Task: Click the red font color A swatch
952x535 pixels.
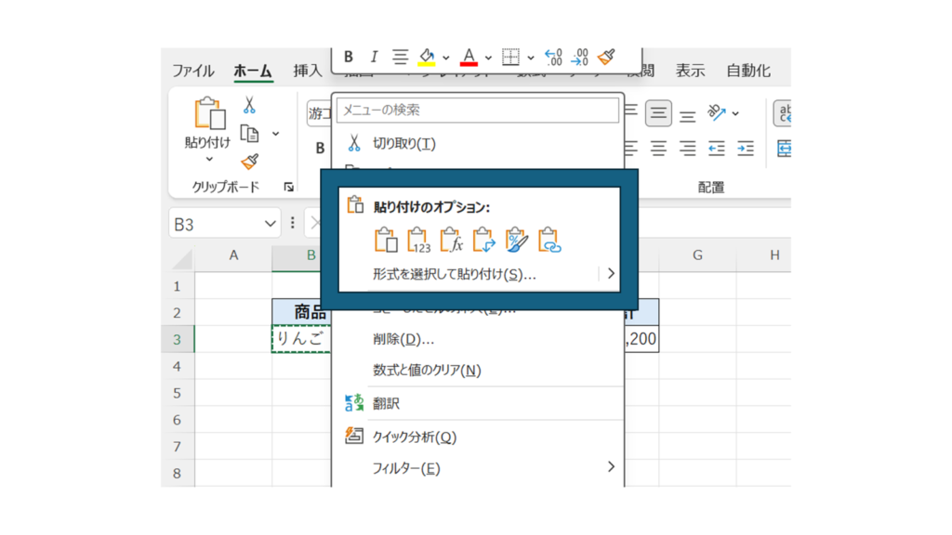Action: point(469,58)
